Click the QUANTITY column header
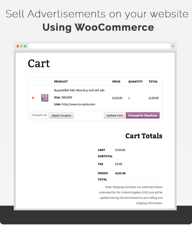192x225 pixels. [x=135, y=81]
